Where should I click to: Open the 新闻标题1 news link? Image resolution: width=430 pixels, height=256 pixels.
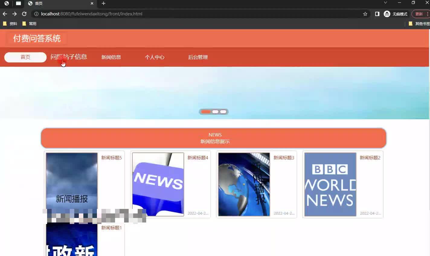[111, 228]
